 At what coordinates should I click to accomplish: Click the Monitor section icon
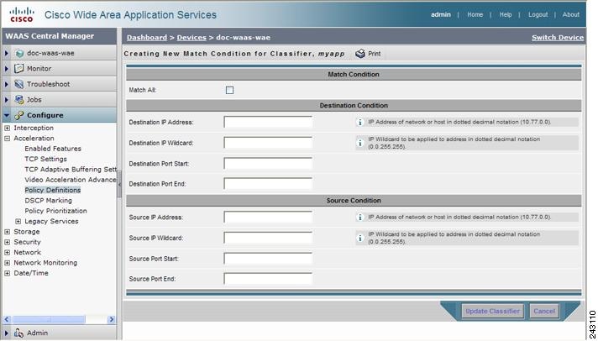pos(19,69)
